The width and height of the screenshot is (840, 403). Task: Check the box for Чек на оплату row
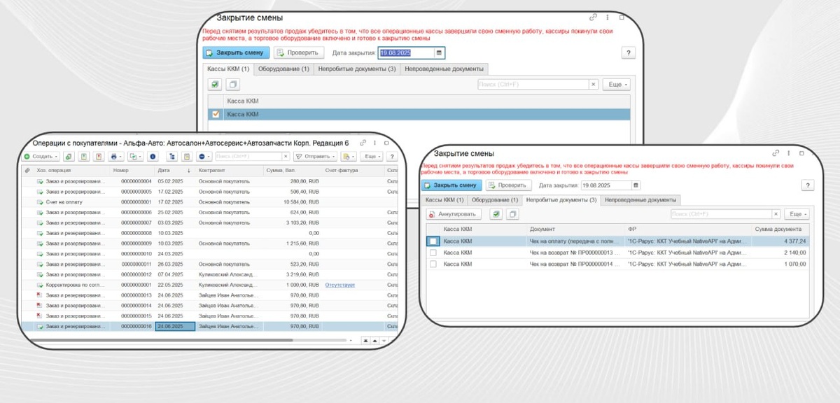coord(433,241)
